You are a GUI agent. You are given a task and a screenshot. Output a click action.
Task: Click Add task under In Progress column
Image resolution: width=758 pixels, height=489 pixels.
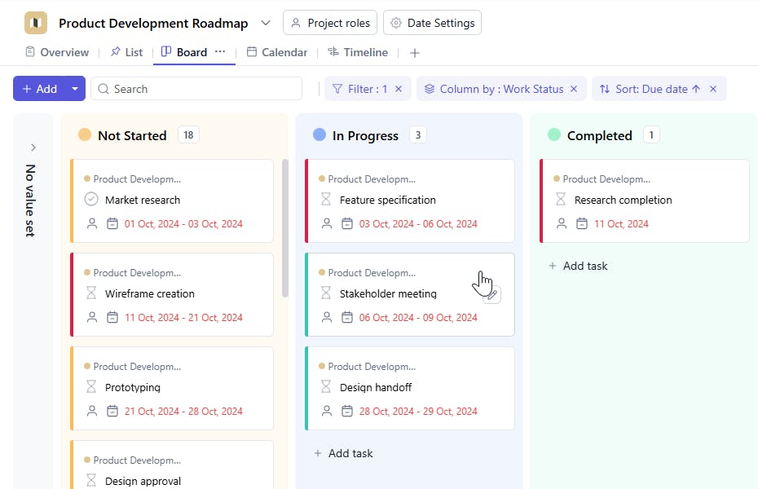[343, 453]
